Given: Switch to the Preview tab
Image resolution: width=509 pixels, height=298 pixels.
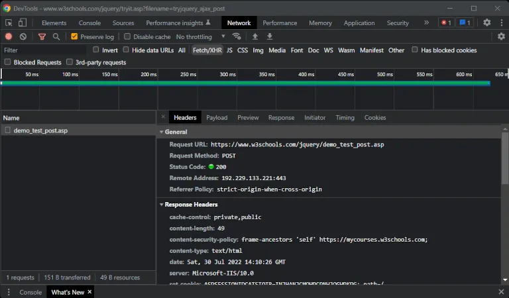Looking at the screenshot, I should (x=248, y=117).
